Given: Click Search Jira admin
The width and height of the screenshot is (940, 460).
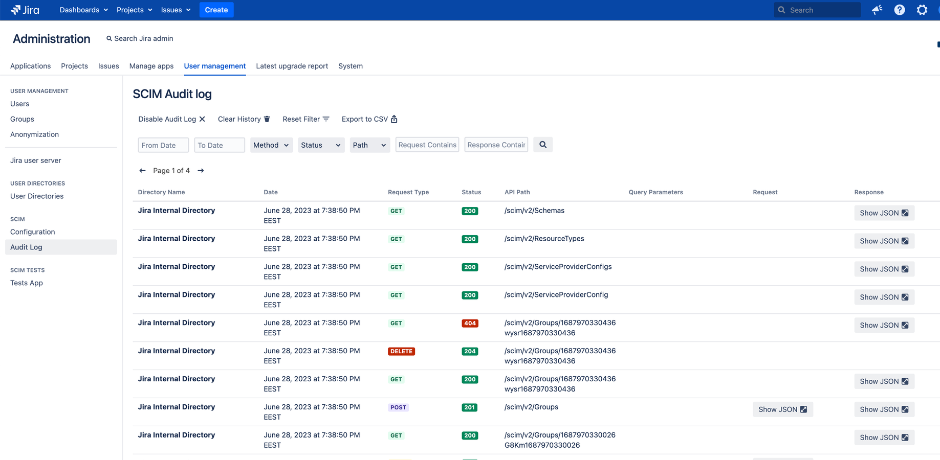Looking at the screenshot, I should pos(140,38).
